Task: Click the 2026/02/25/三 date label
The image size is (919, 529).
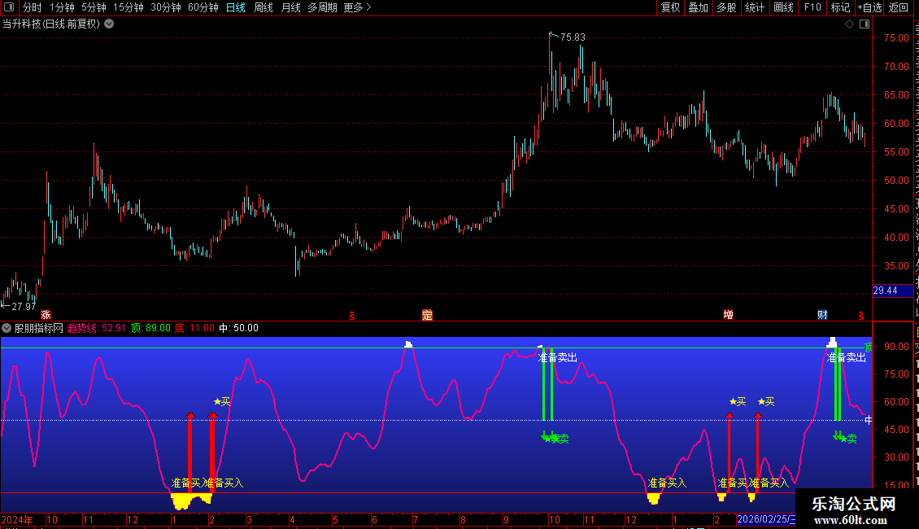Action: 766,519
